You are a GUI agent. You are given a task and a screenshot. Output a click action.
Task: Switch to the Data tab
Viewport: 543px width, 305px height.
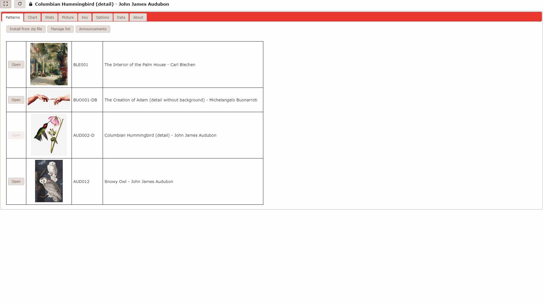tap(121, 17)
